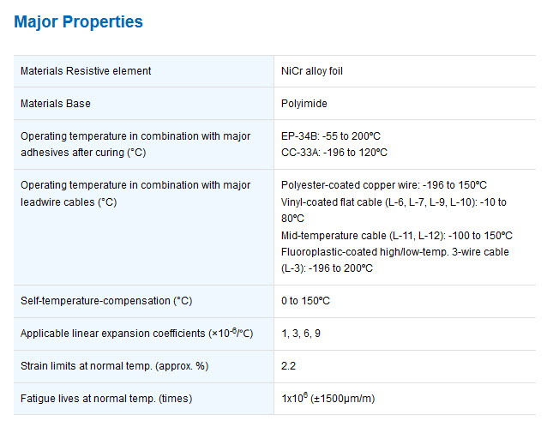547x421 pixels.
Task: Select the Fatigue lives 1x10⁶ value
Action: (x=328, y=398)
